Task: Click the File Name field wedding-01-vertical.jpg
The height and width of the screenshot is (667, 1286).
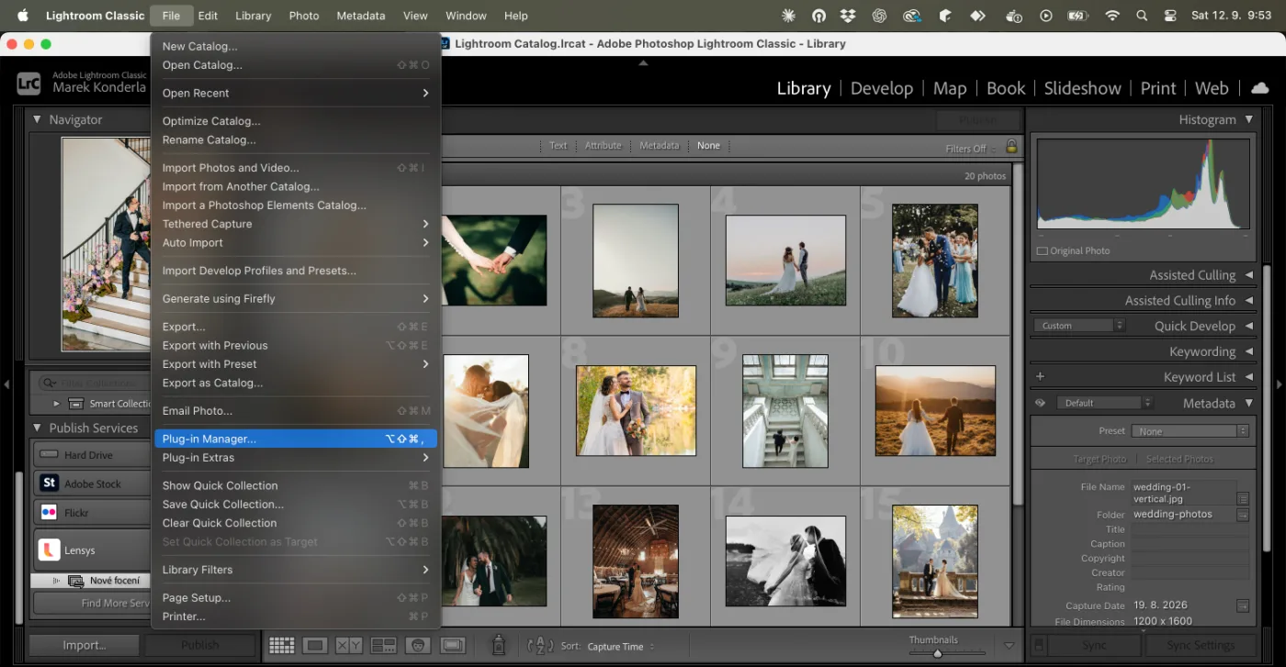Action: tap(1183, 493)
